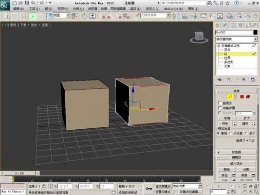Enable the Ignore Backfacing checkbox
Screen dimensions: 260x195
pos(220,108)
